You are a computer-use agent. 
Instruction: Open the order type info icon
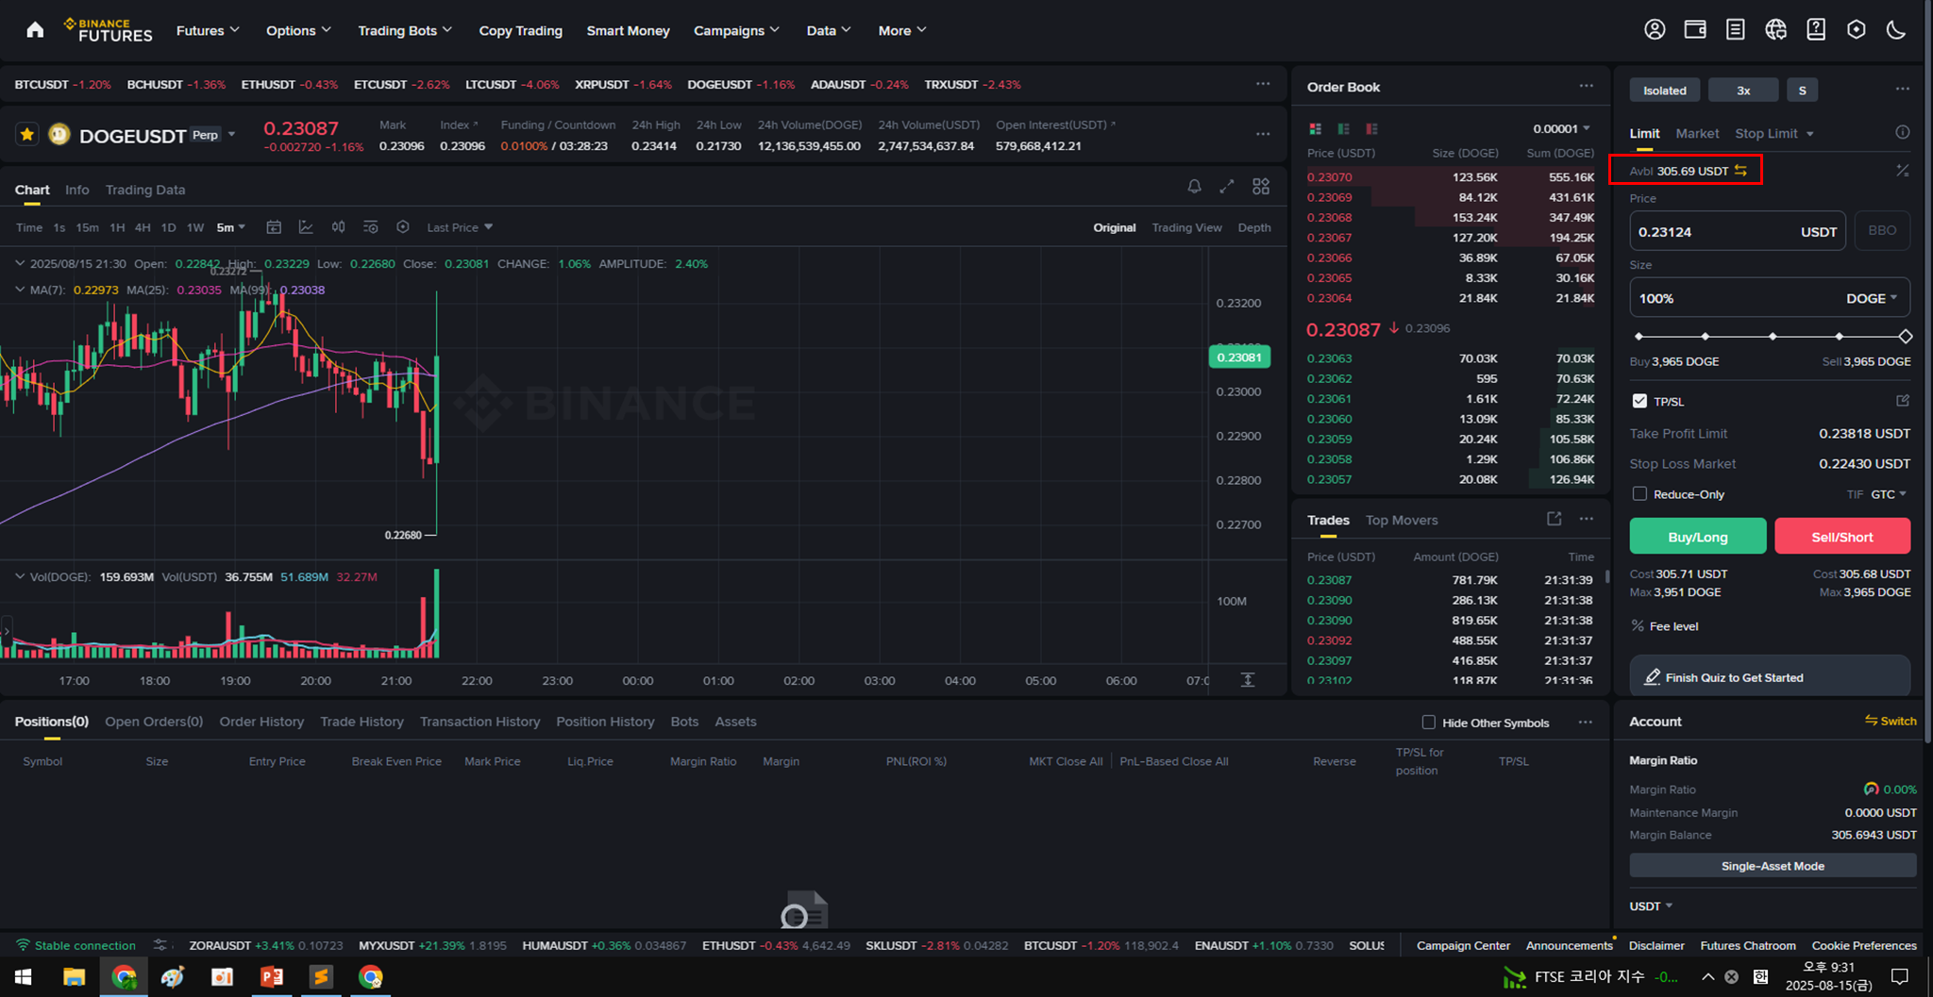(1902, 133)
